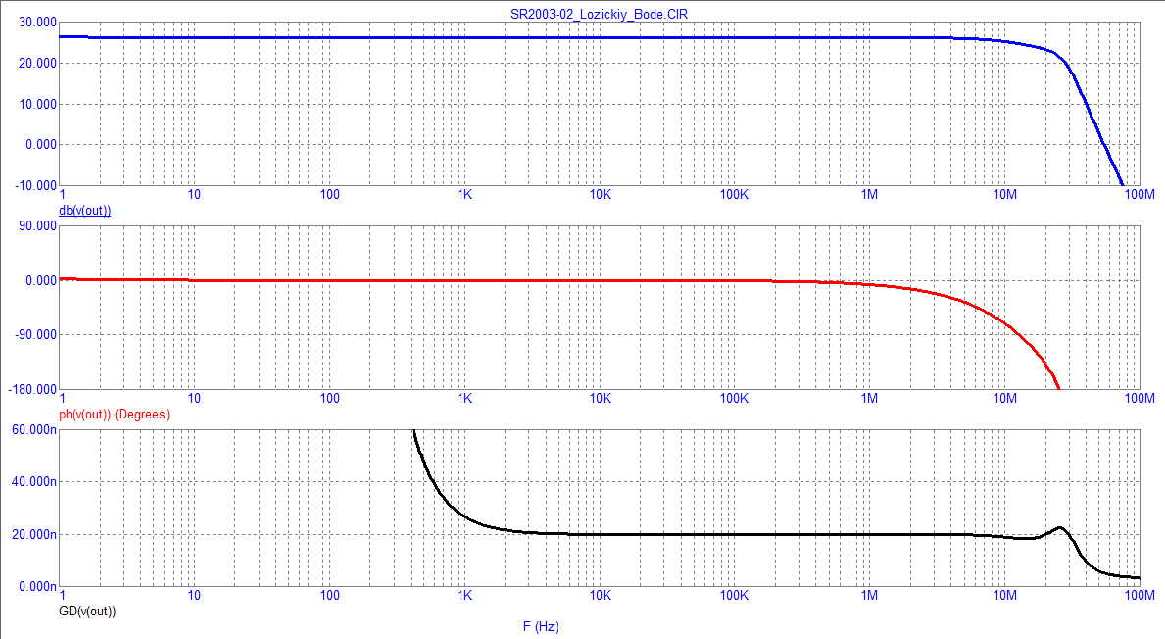Screen dimensions: 1165x639
Task: Click the -10.000 gain axis value
Action: 35,185
